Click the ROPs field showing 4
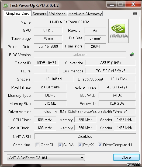The width and height of the screenshot is (142, 167). coord(46,71)
